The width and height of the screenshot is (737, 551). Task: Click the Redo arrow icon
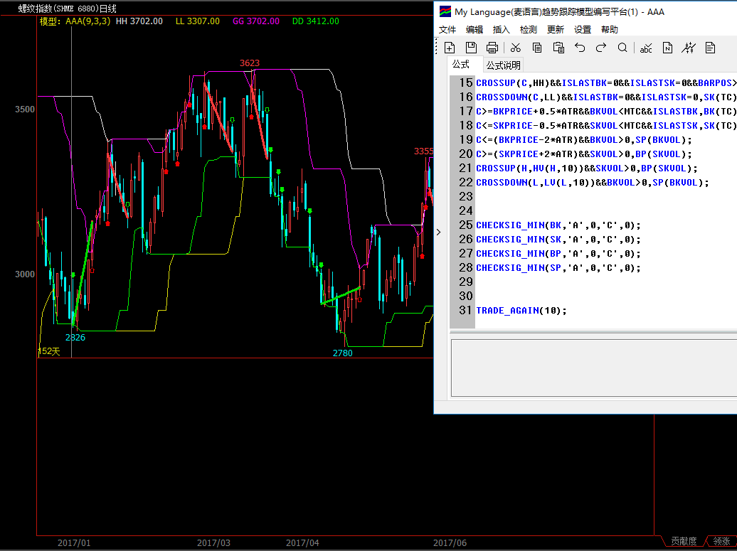601,48
